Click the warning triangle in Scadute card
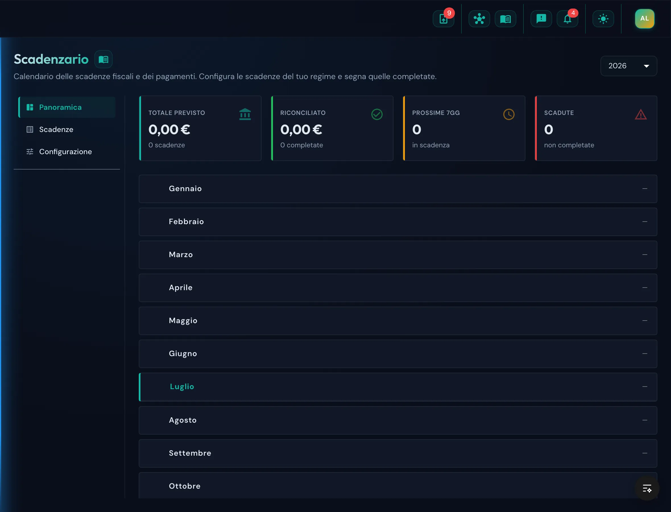 641,114
